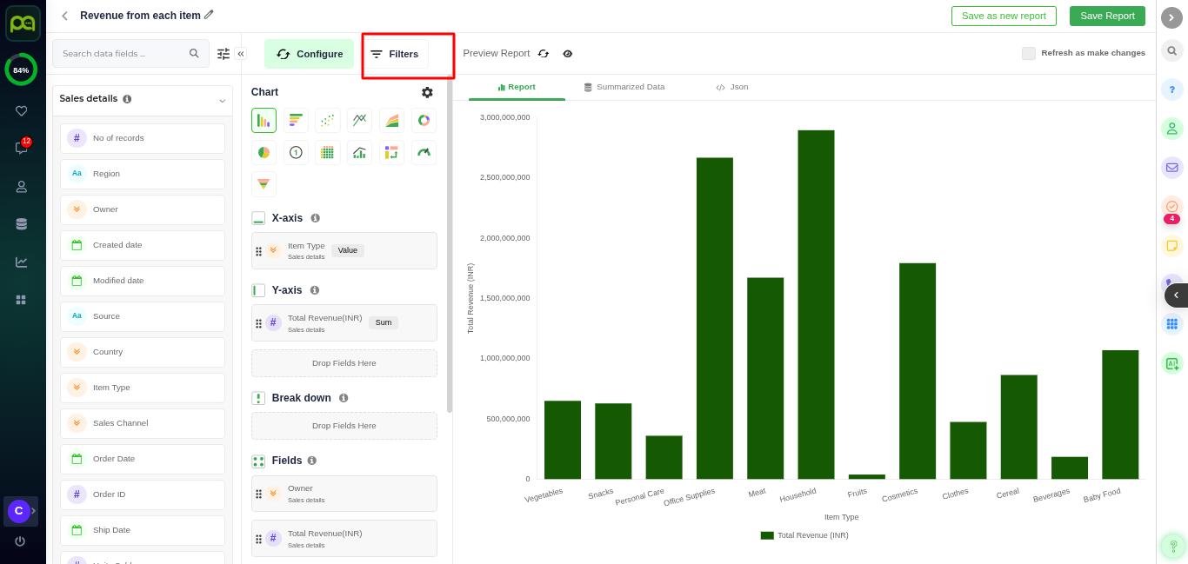Switch to the Summarized Data tab
The image size is (1188, 564).
pos(624,87)
